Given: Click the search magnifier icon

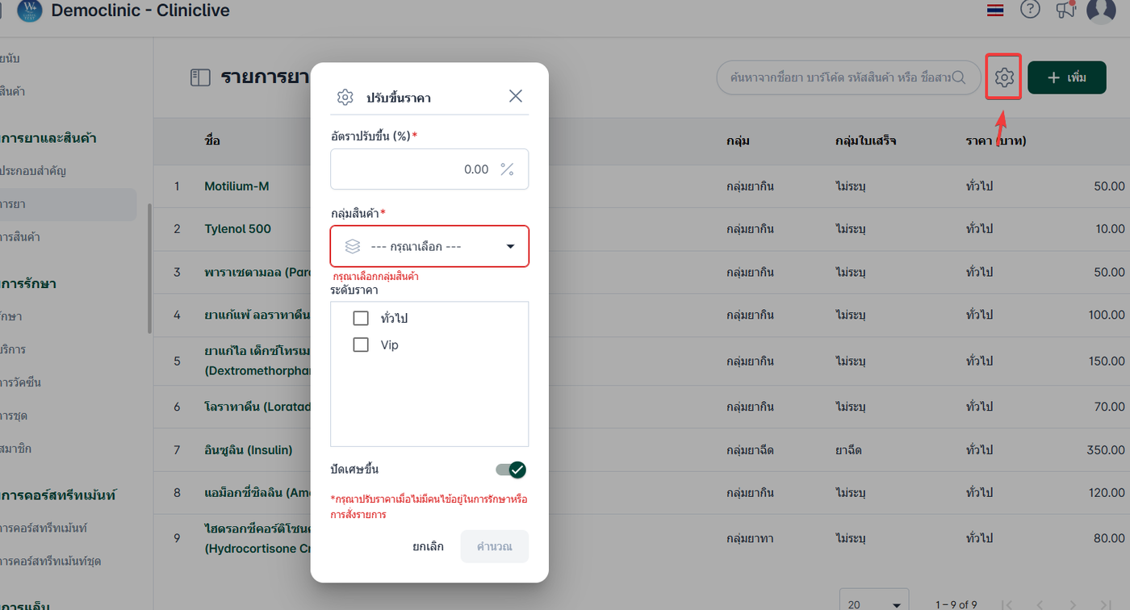Looking at the screenshot, I should pos(959,77).
